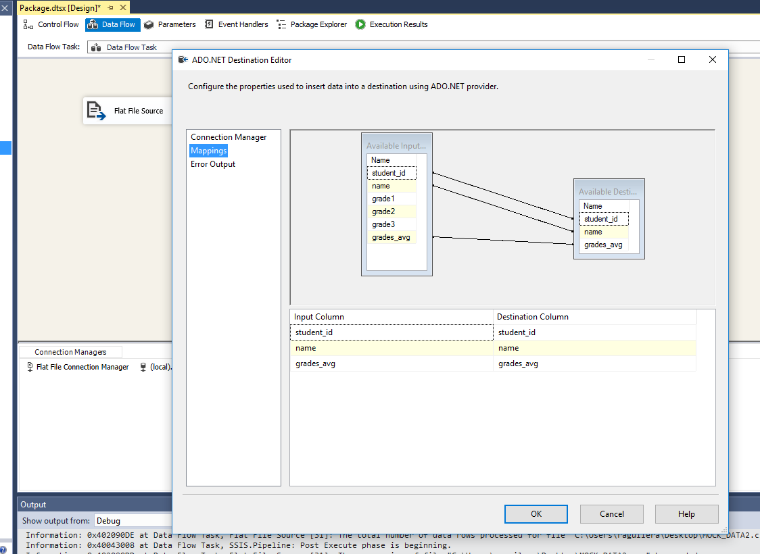This screenshot has width=760, height=554.
Task: Select grades_avg in Available Input columns
Action: (391, 237)
